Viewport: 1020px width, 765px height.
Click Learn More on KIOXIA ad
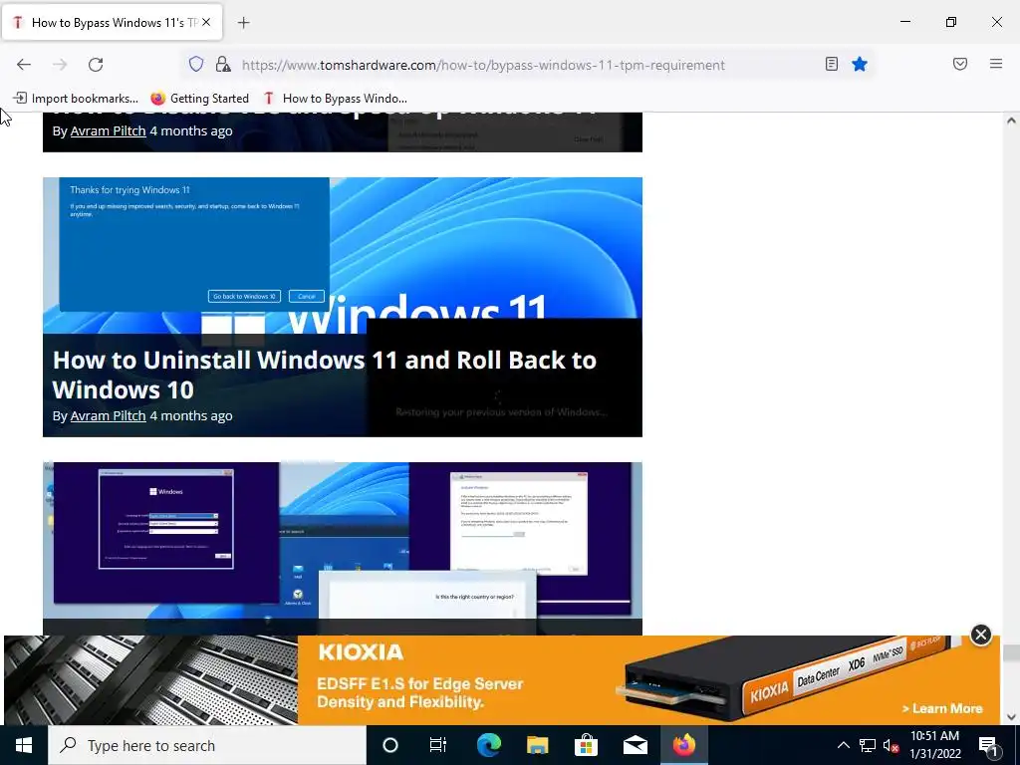[942, 708]
